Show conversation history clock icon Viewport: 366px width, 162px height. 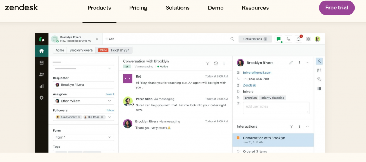(x=216, y=63)
